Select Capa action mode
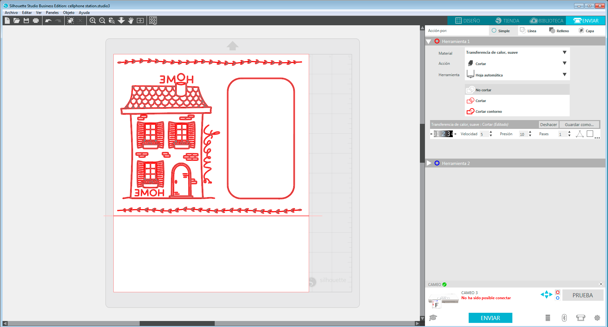The image size is (608, 327). (x=586, y=31)
